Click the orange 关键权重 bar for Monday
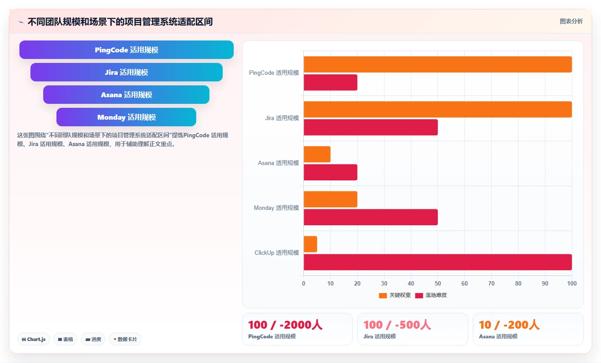 (x=330, y=199)
